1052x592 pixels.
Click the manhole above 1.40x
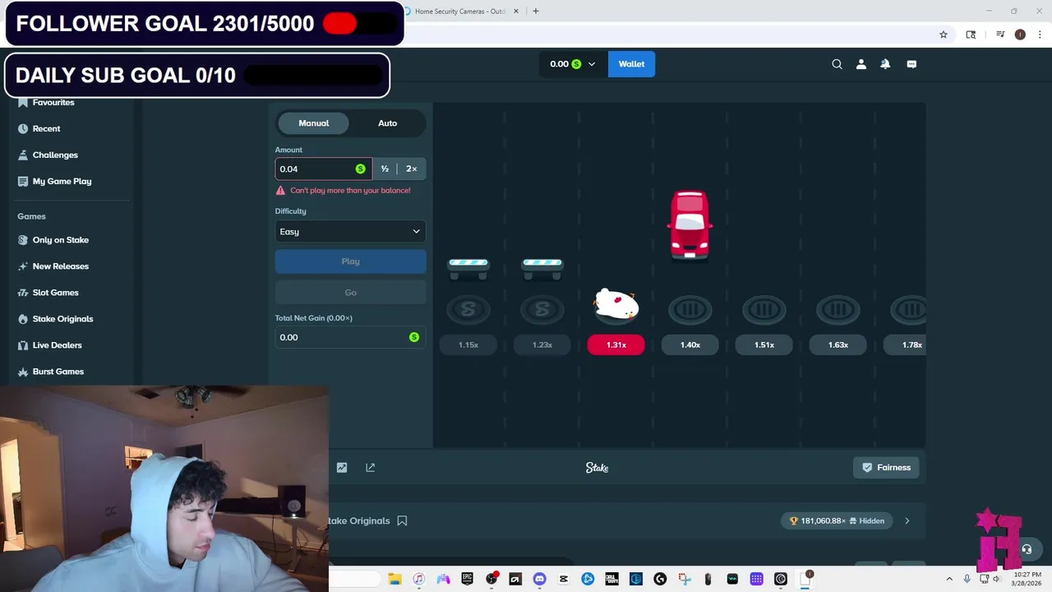(690, 310)
